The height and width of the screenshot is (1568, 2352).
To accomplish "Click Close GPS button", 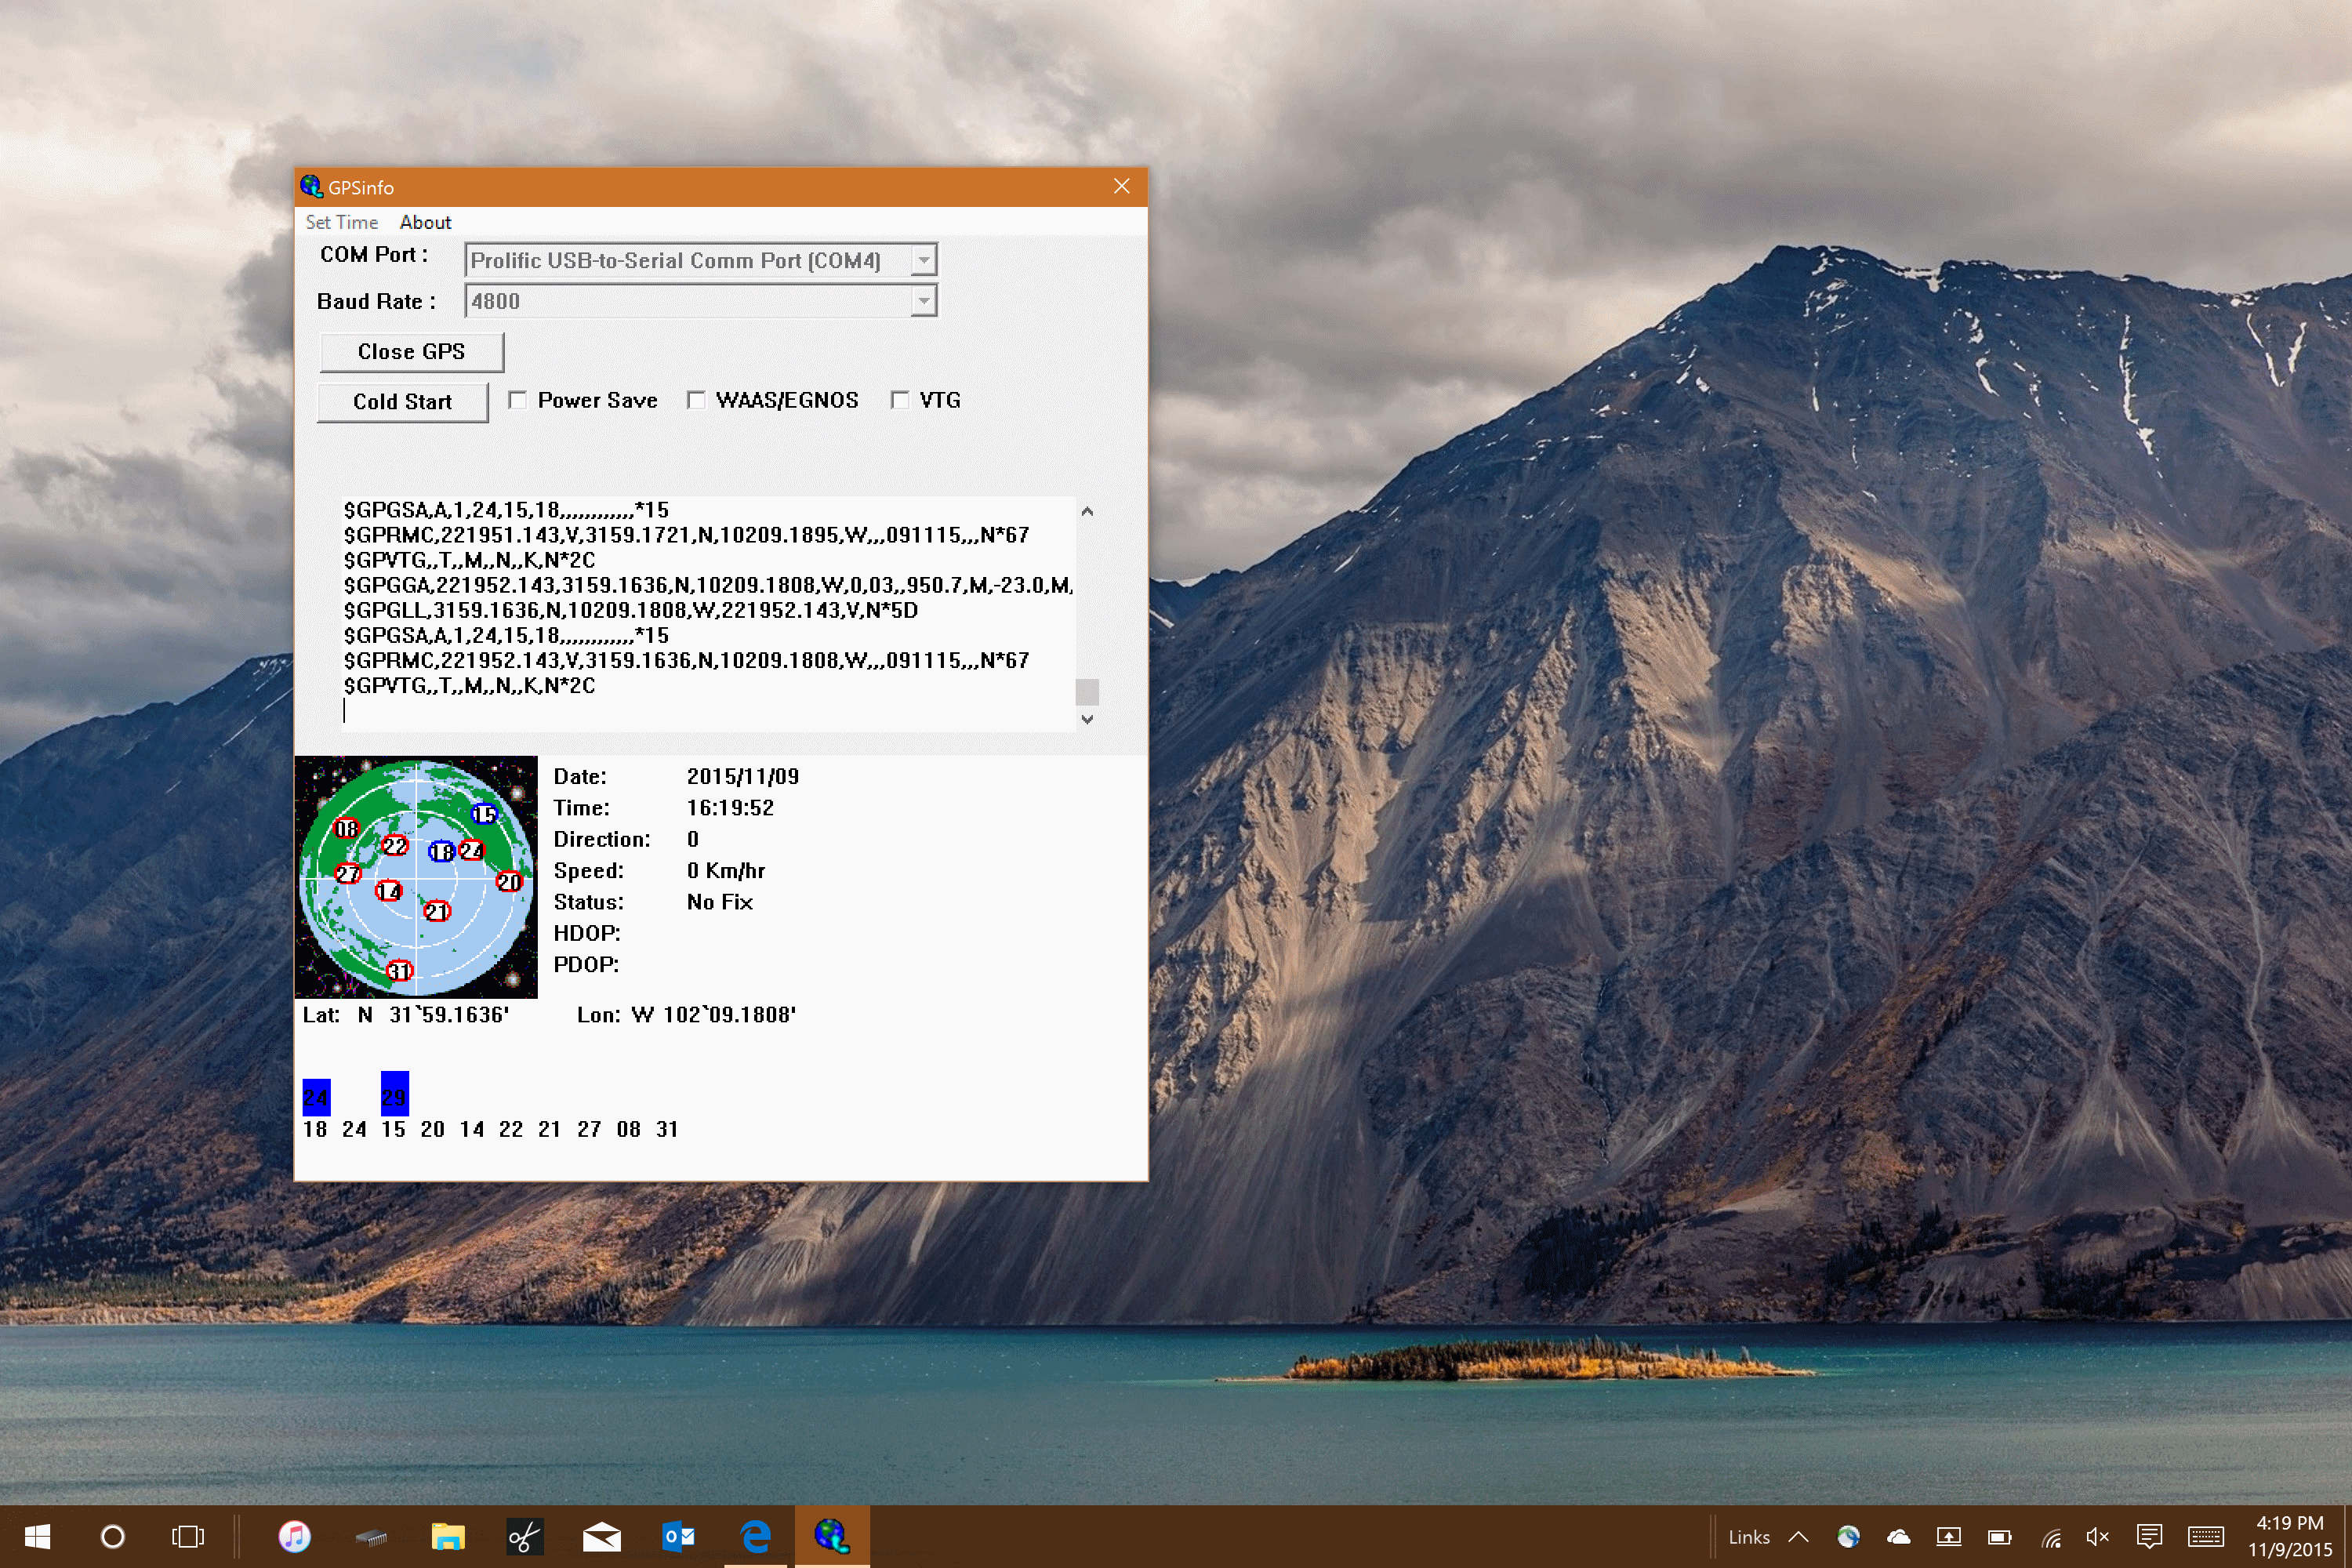I will click(x=411, y=352).
